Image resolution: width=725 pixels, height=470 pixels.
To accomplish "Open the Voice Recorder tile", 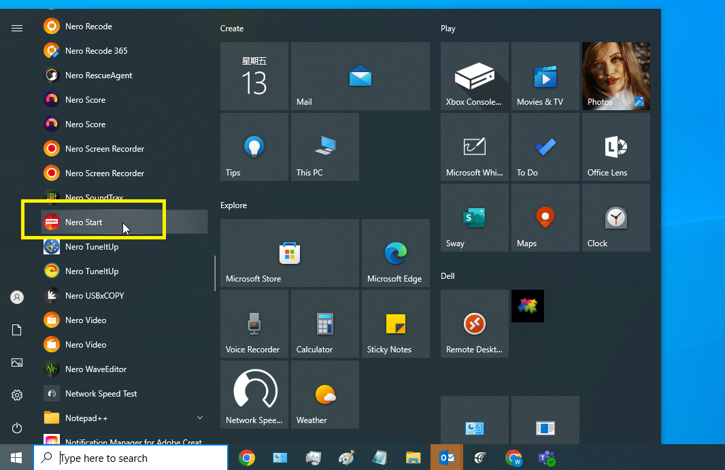I will (254, 324).
